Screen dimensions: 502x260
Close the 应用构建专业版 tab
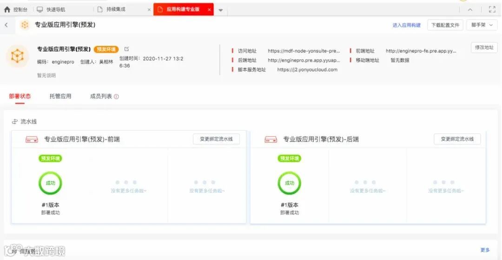click(x=209, y=10)
